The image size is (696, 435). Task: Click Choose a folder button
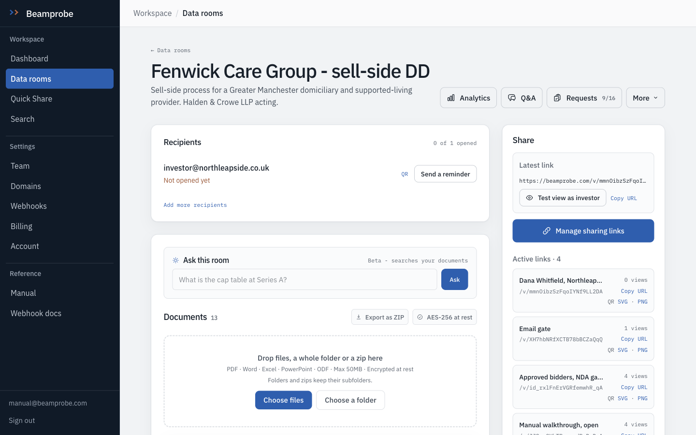pos(350,400)
